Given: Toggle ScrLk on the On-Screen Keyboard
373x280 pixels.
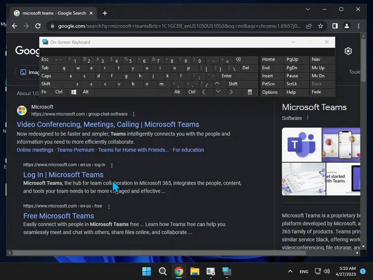Looking at the screenshot, I should (x=297, y=84).
